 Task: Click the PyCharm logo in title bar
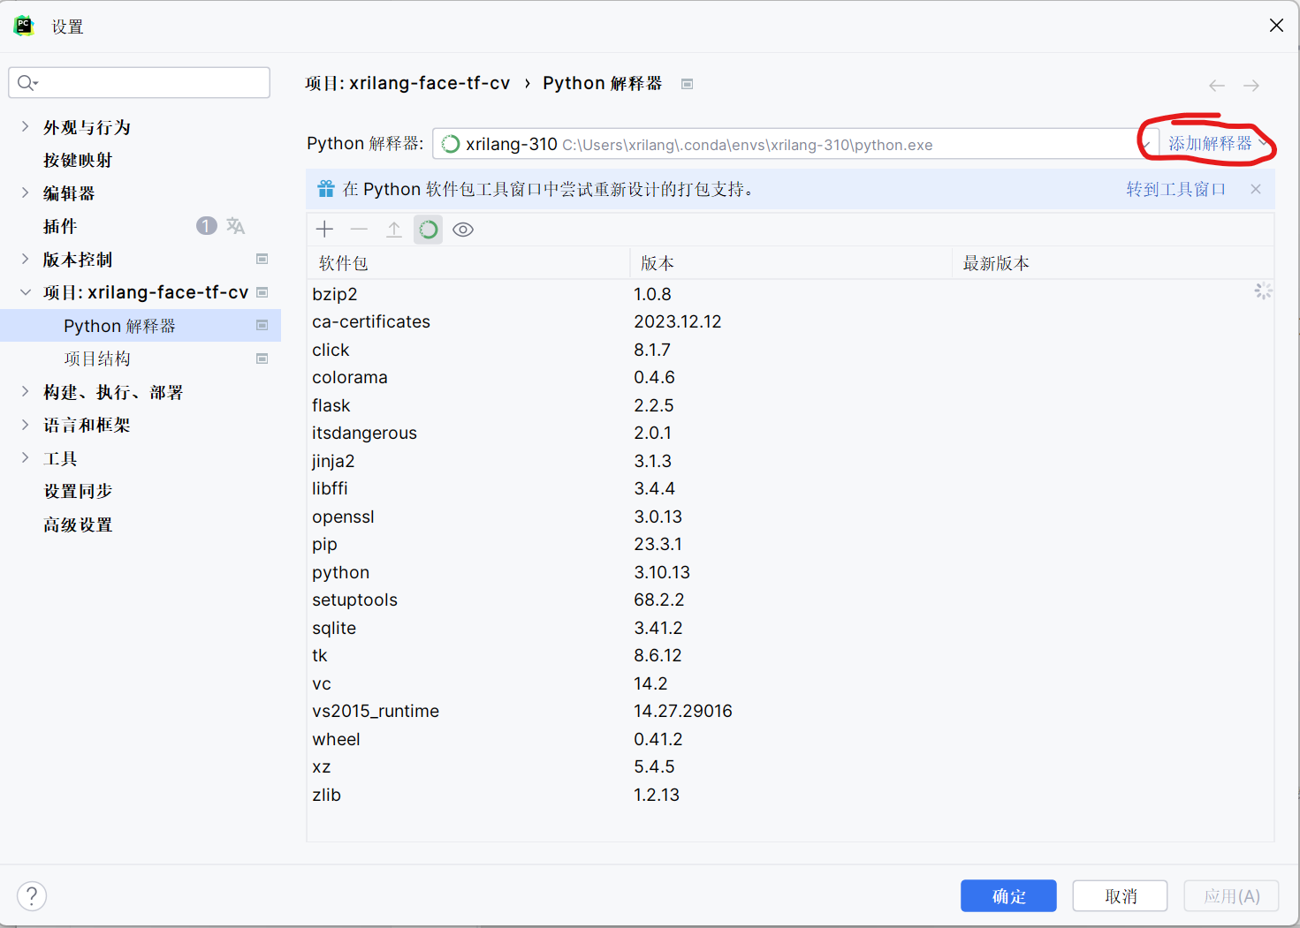24,26
